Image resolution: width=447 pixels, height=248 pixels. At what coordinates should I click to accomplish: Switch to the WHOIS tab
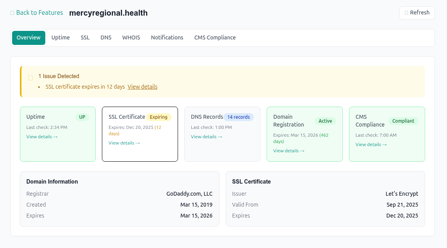click(x=131, y=37)
